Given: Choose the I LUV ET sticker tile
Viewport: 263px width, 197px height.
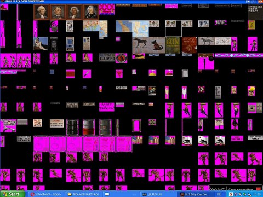Looking at the screenshot, I should [107, 57].
